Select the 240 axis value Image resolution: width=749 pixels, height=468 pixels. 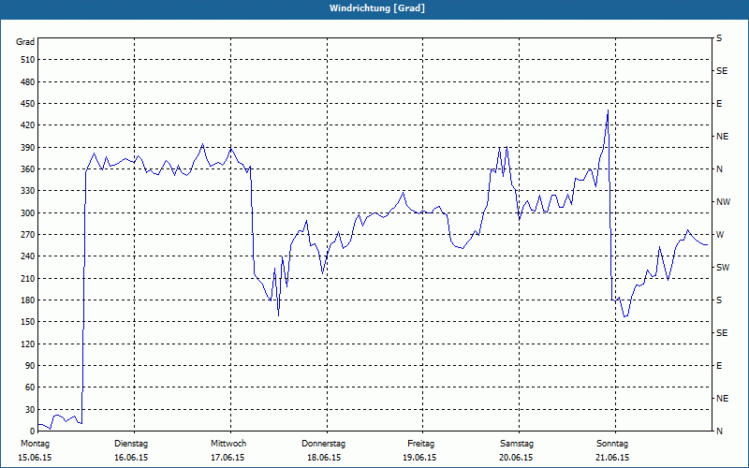coord(28,256)
